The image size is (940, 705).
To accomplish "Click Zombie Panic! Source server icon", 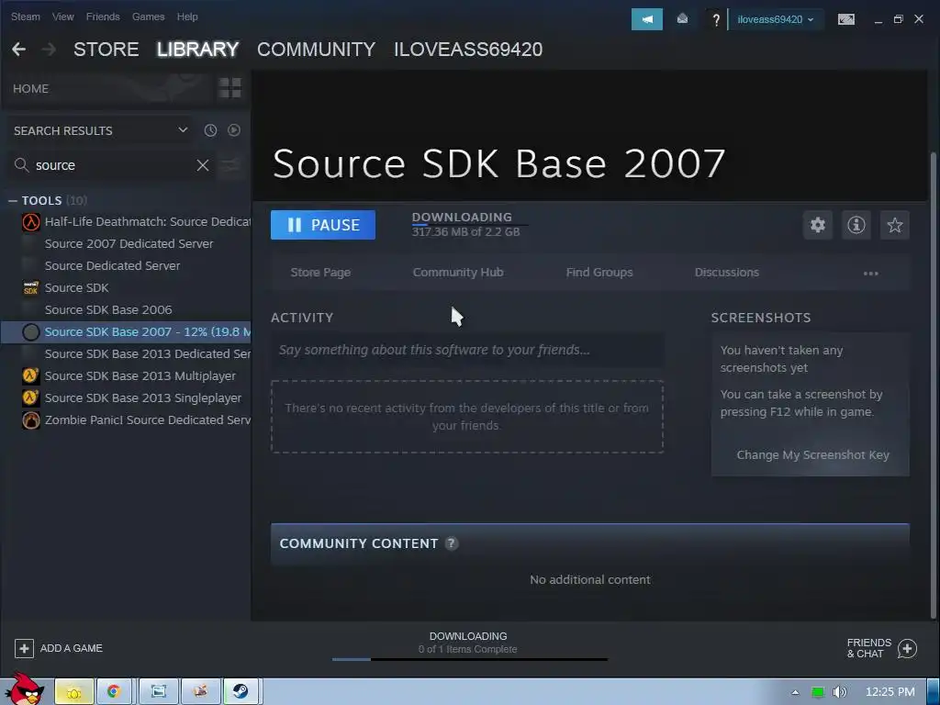I will click(30, 420).
